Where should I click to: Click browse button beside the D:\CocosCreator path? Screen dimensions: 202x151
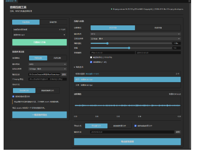pos(64,74)
